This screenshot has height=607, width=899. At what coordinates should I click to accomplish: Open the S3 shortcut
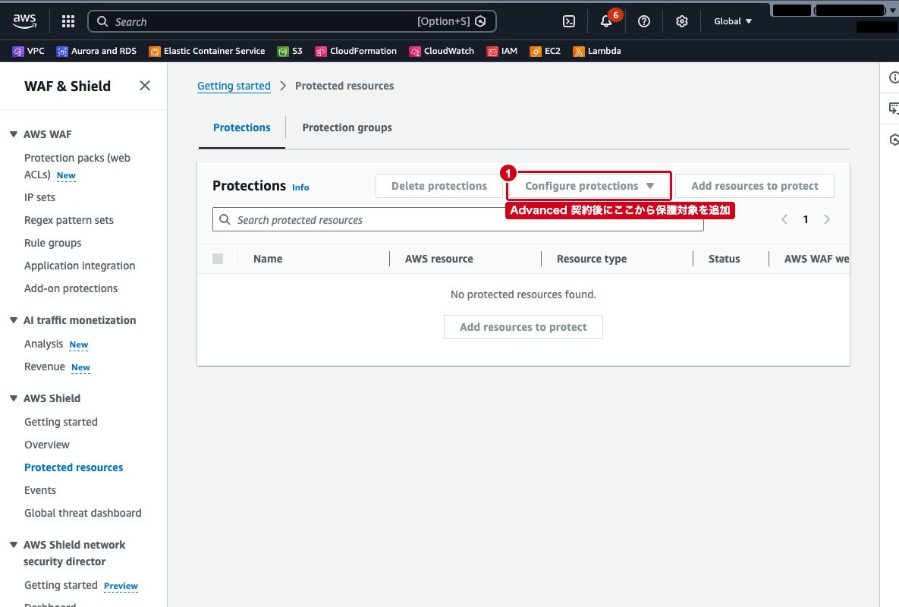[x=290, y=51]
